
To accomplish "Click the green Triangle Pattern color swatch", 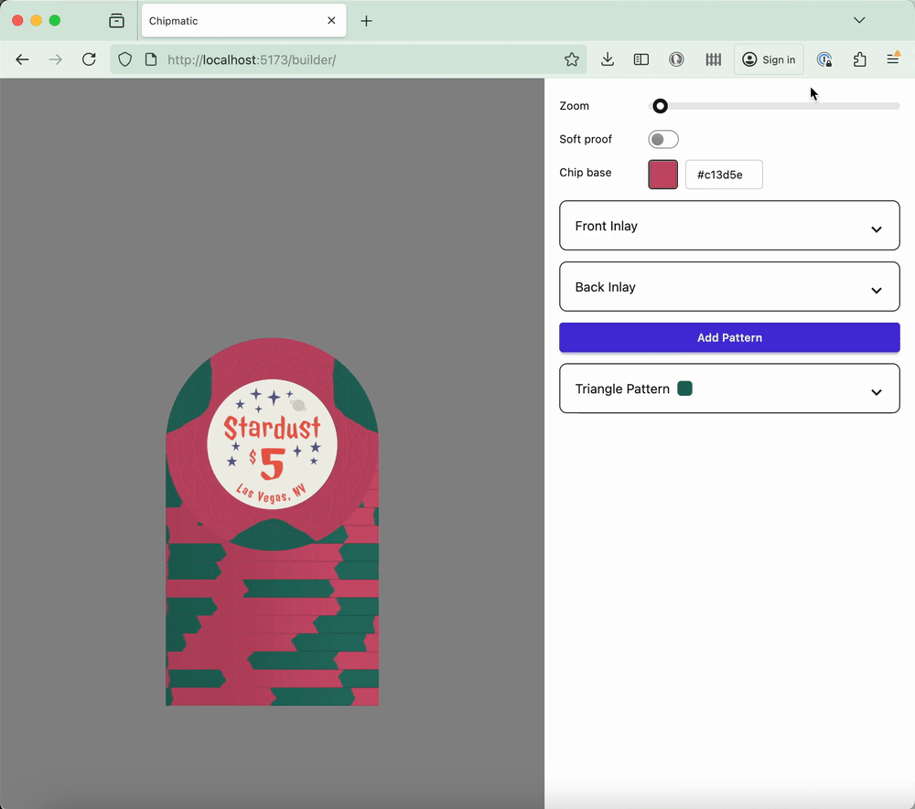I will point(684,389).
